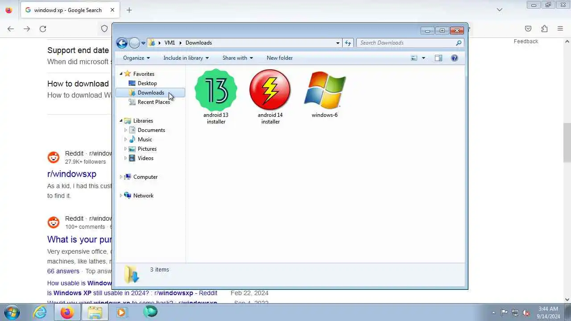Click the search magnifier icon in Explorer
The image size is (571, 321).
459,43
